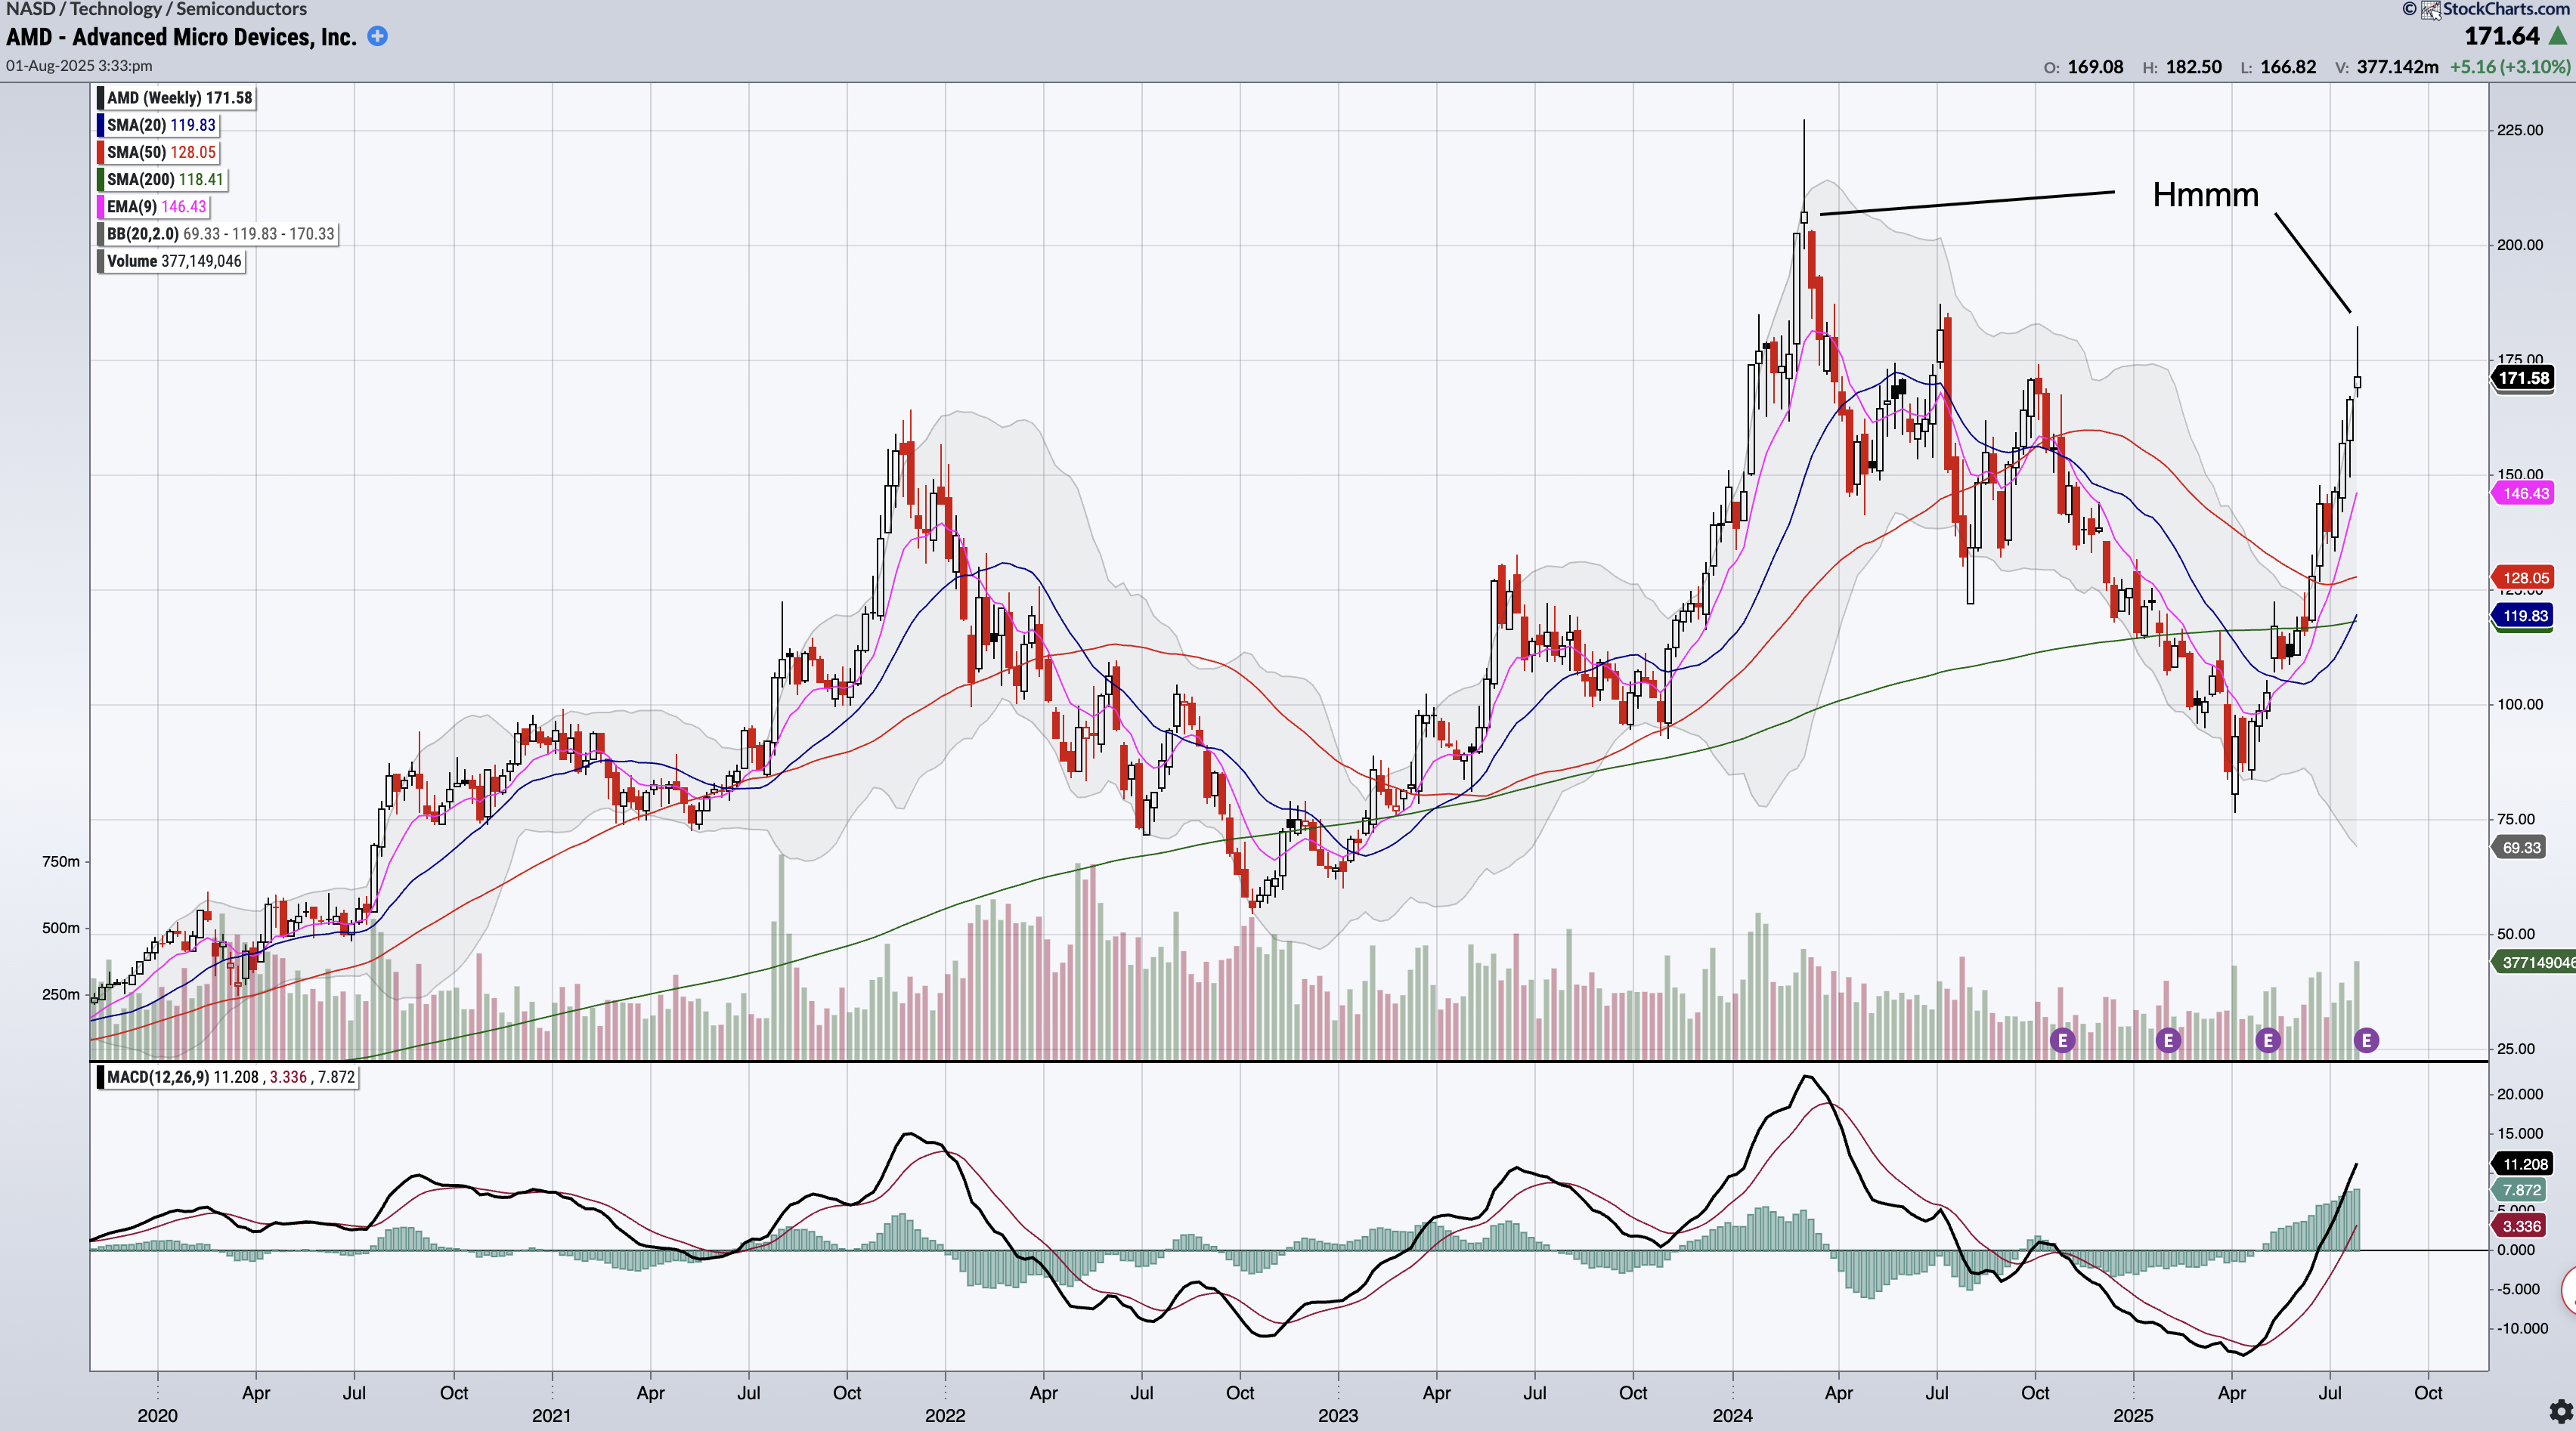Screen dimensions: 2576x1431
Task: Click the volume value 377.142m
Action: pyautogui.click(x=2397, y=67)
